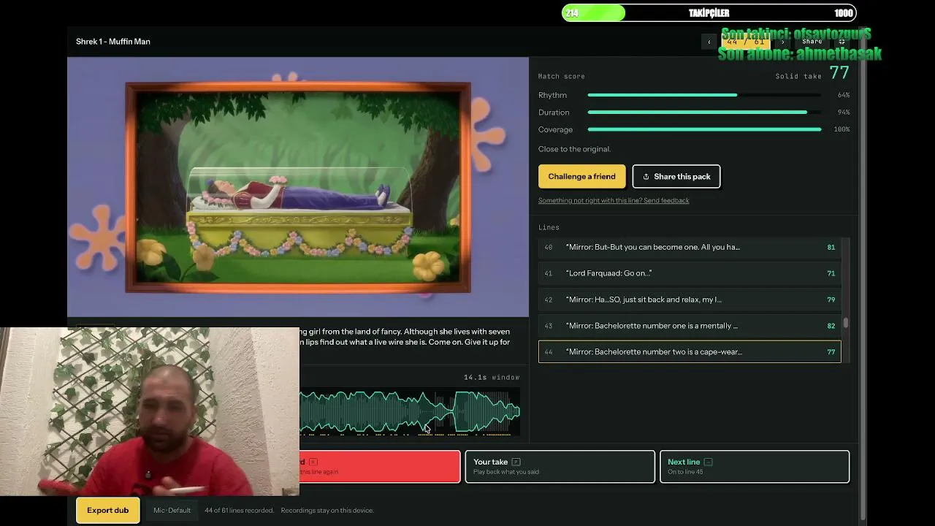The width and height of the screenshot is (935, 526).
Task: Click the Share this pack button
Action: click(x=676, y=176)
